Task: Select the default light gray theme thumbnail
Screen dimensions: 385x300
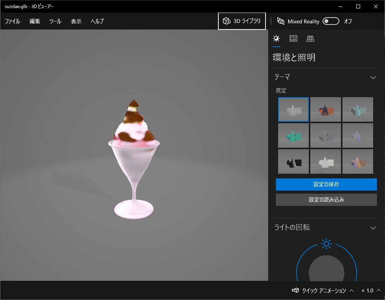Action: click(293, 109)
